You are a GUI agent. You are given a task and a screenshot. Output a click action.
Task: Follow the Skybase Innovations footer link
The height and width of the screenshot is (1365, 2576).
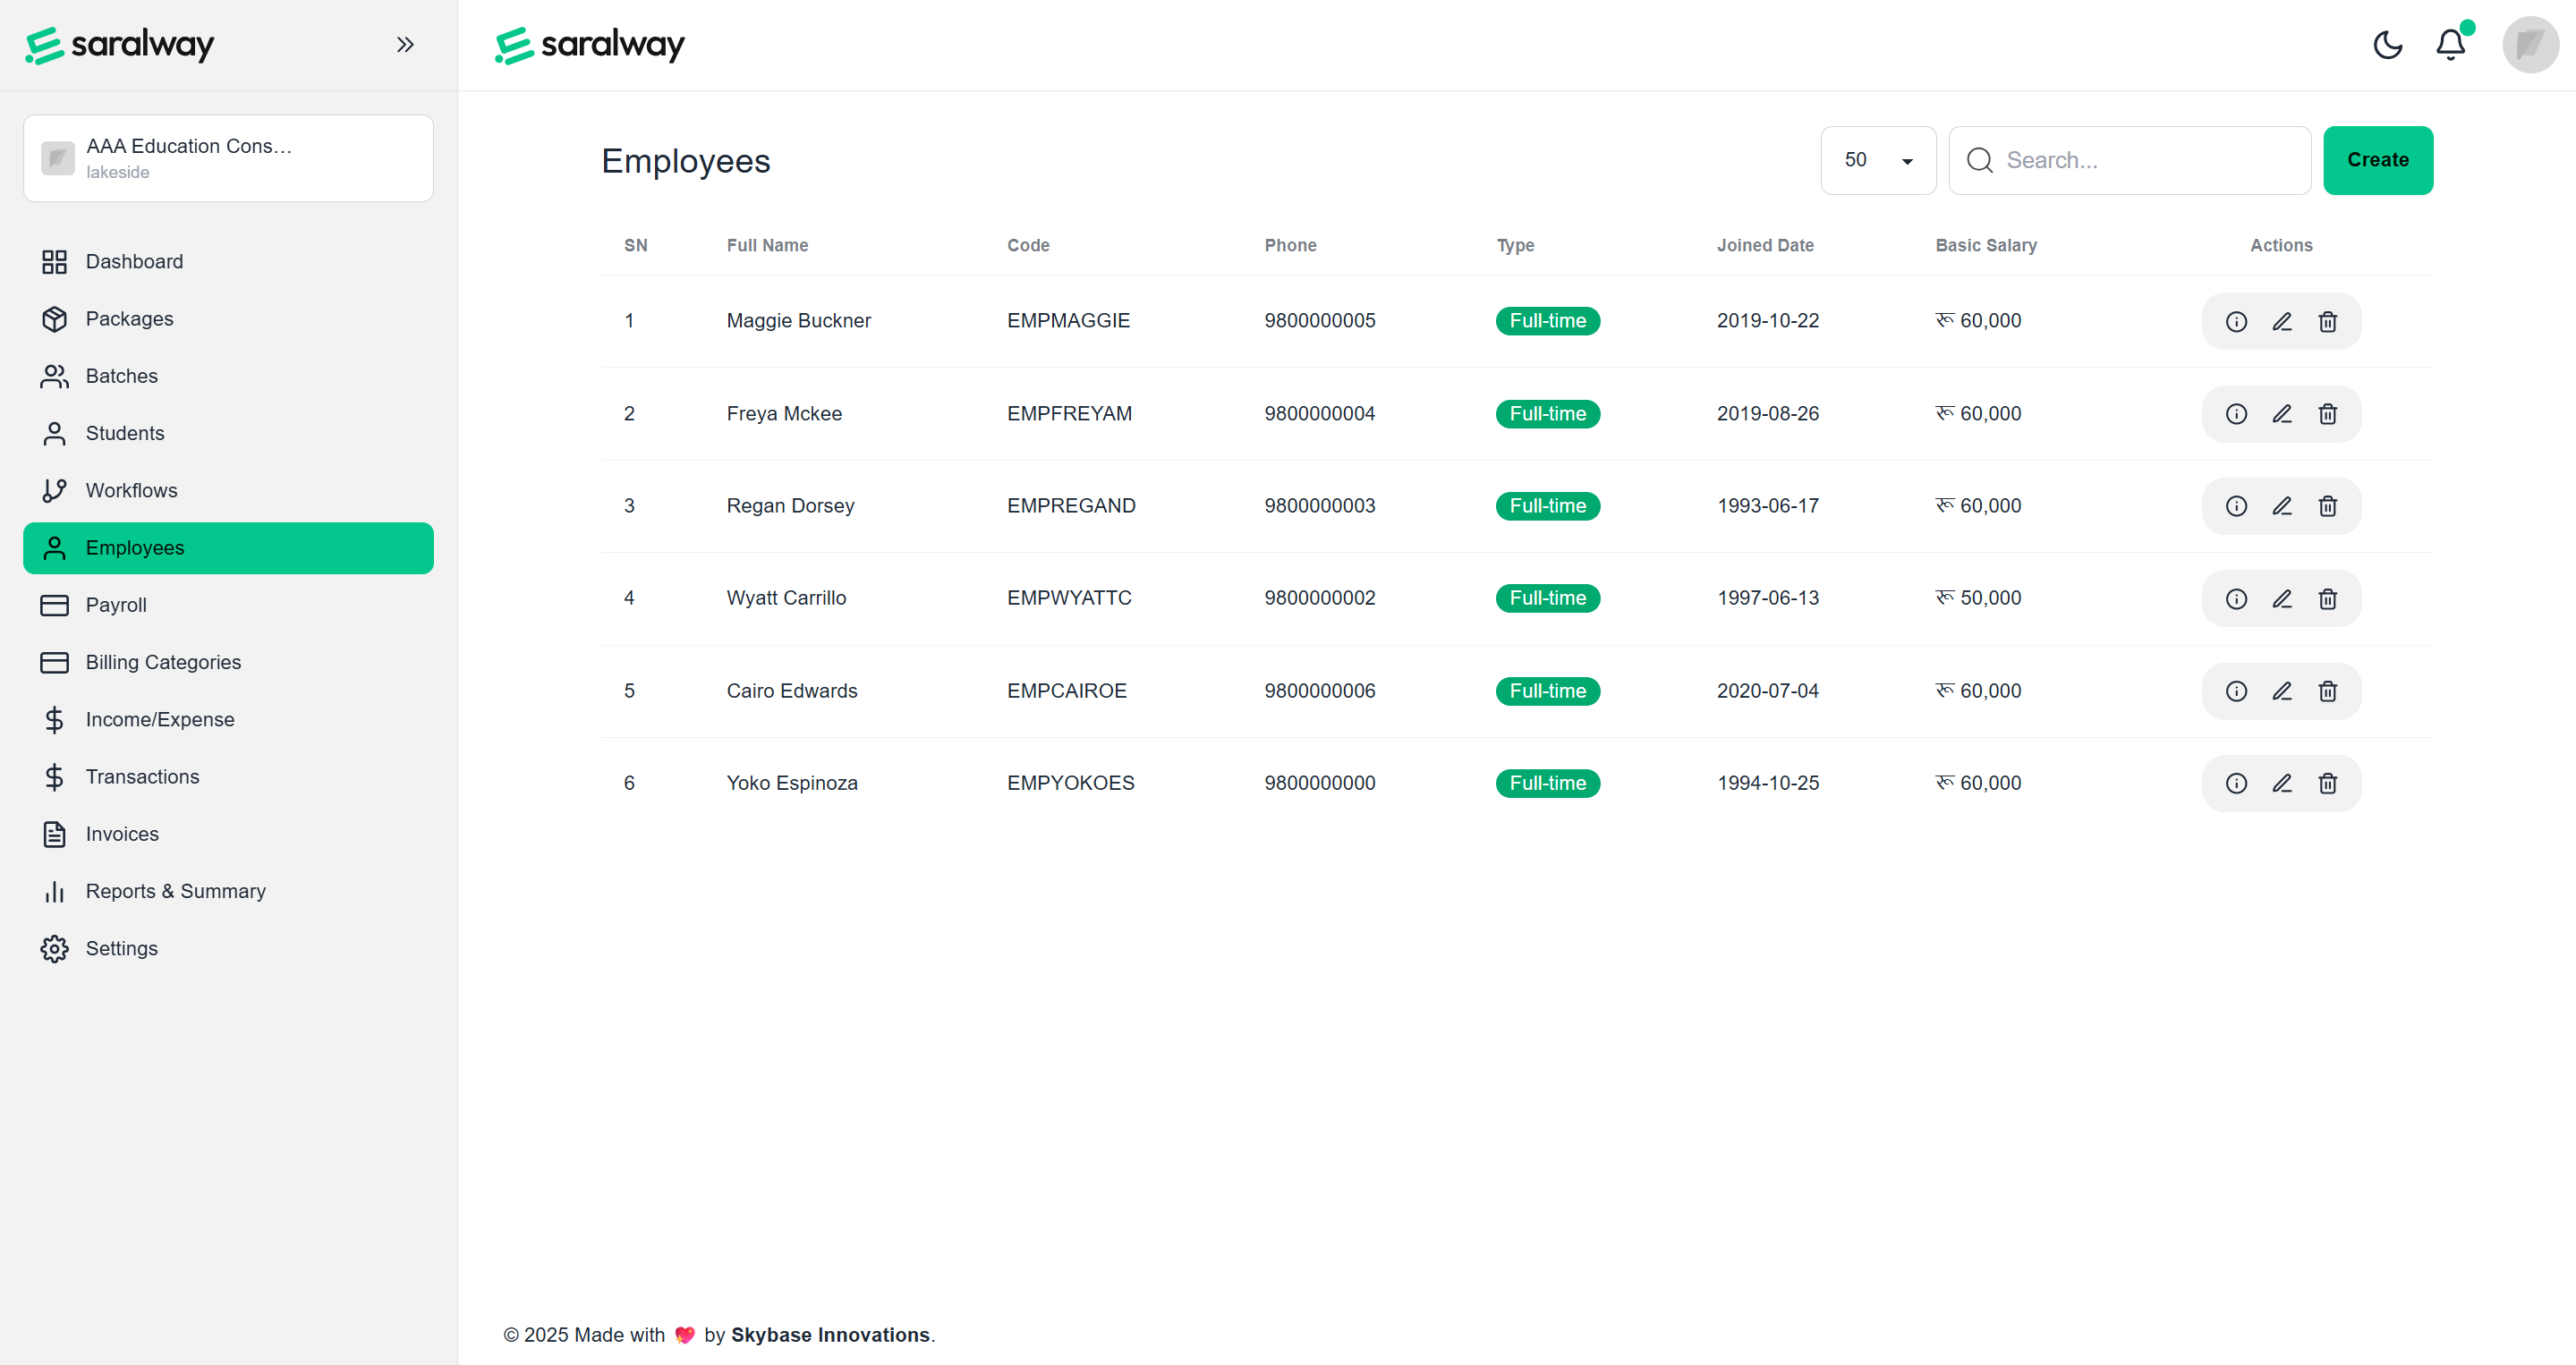pos(830,1334)
